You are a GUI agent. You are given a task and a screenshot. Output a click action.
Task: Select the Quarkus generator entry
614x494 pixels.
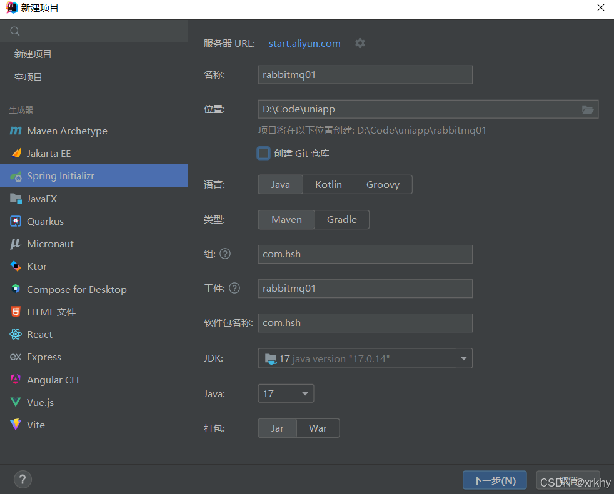tap(94, 221)
